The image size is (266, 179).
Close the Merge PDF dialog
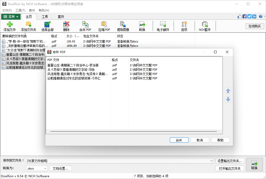(227, 52)
